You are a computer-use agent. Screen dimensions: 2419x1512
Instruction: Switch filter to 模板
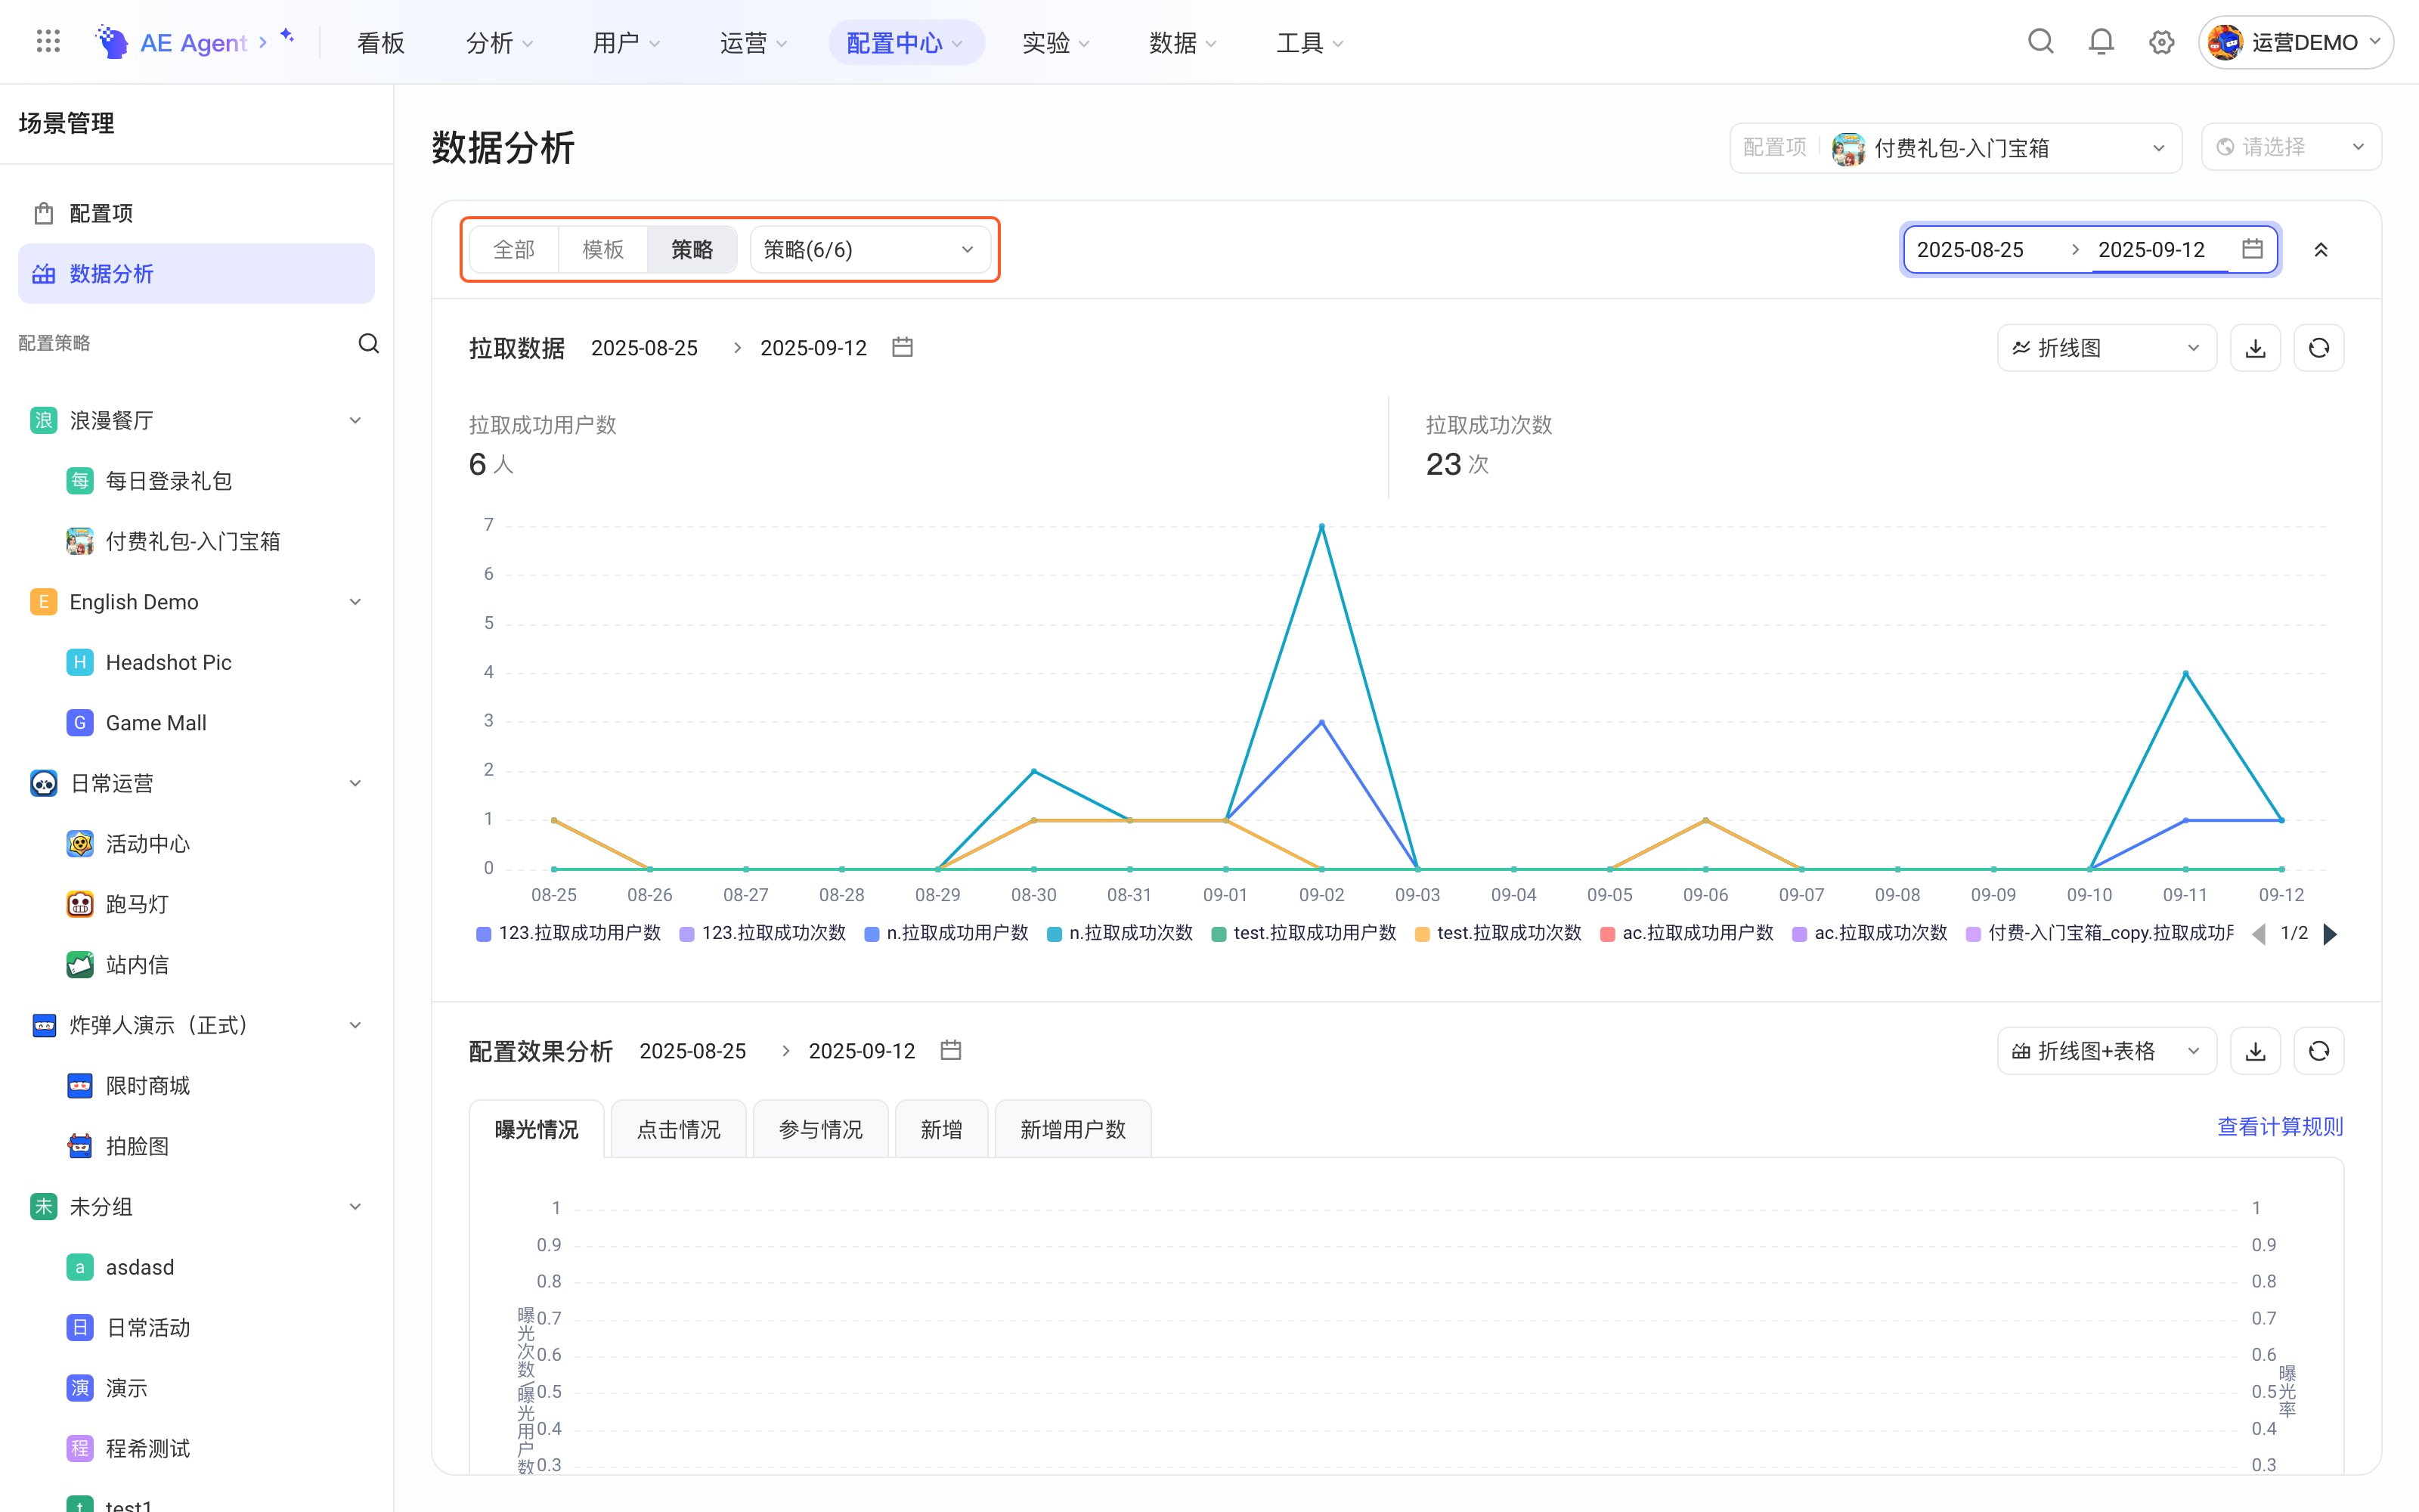click(x=602, y=249)
